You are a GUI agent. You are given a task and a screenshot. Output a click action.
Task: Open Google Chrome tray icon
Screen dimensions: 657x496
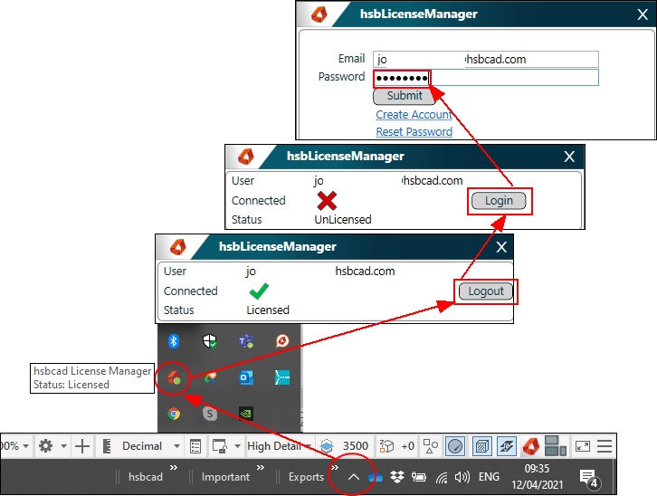174,414
